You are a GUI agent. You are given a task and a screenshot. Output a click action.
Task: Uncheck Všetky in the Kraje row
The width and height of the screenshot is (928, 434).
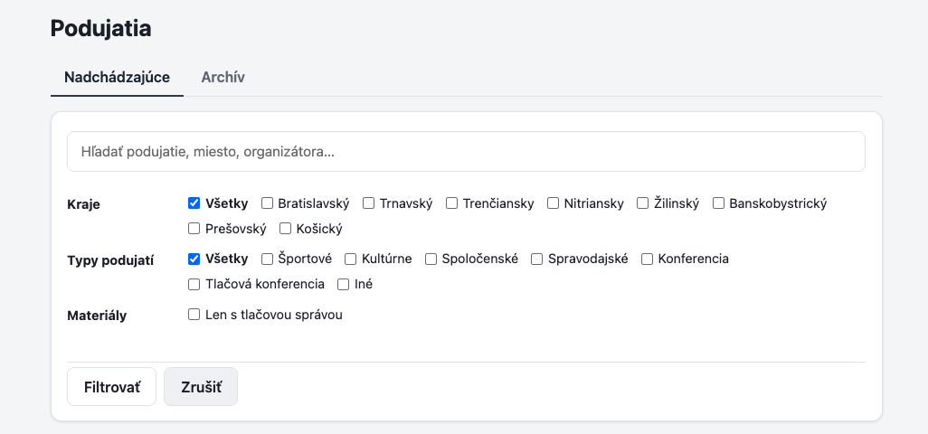(x=194, y=203)
